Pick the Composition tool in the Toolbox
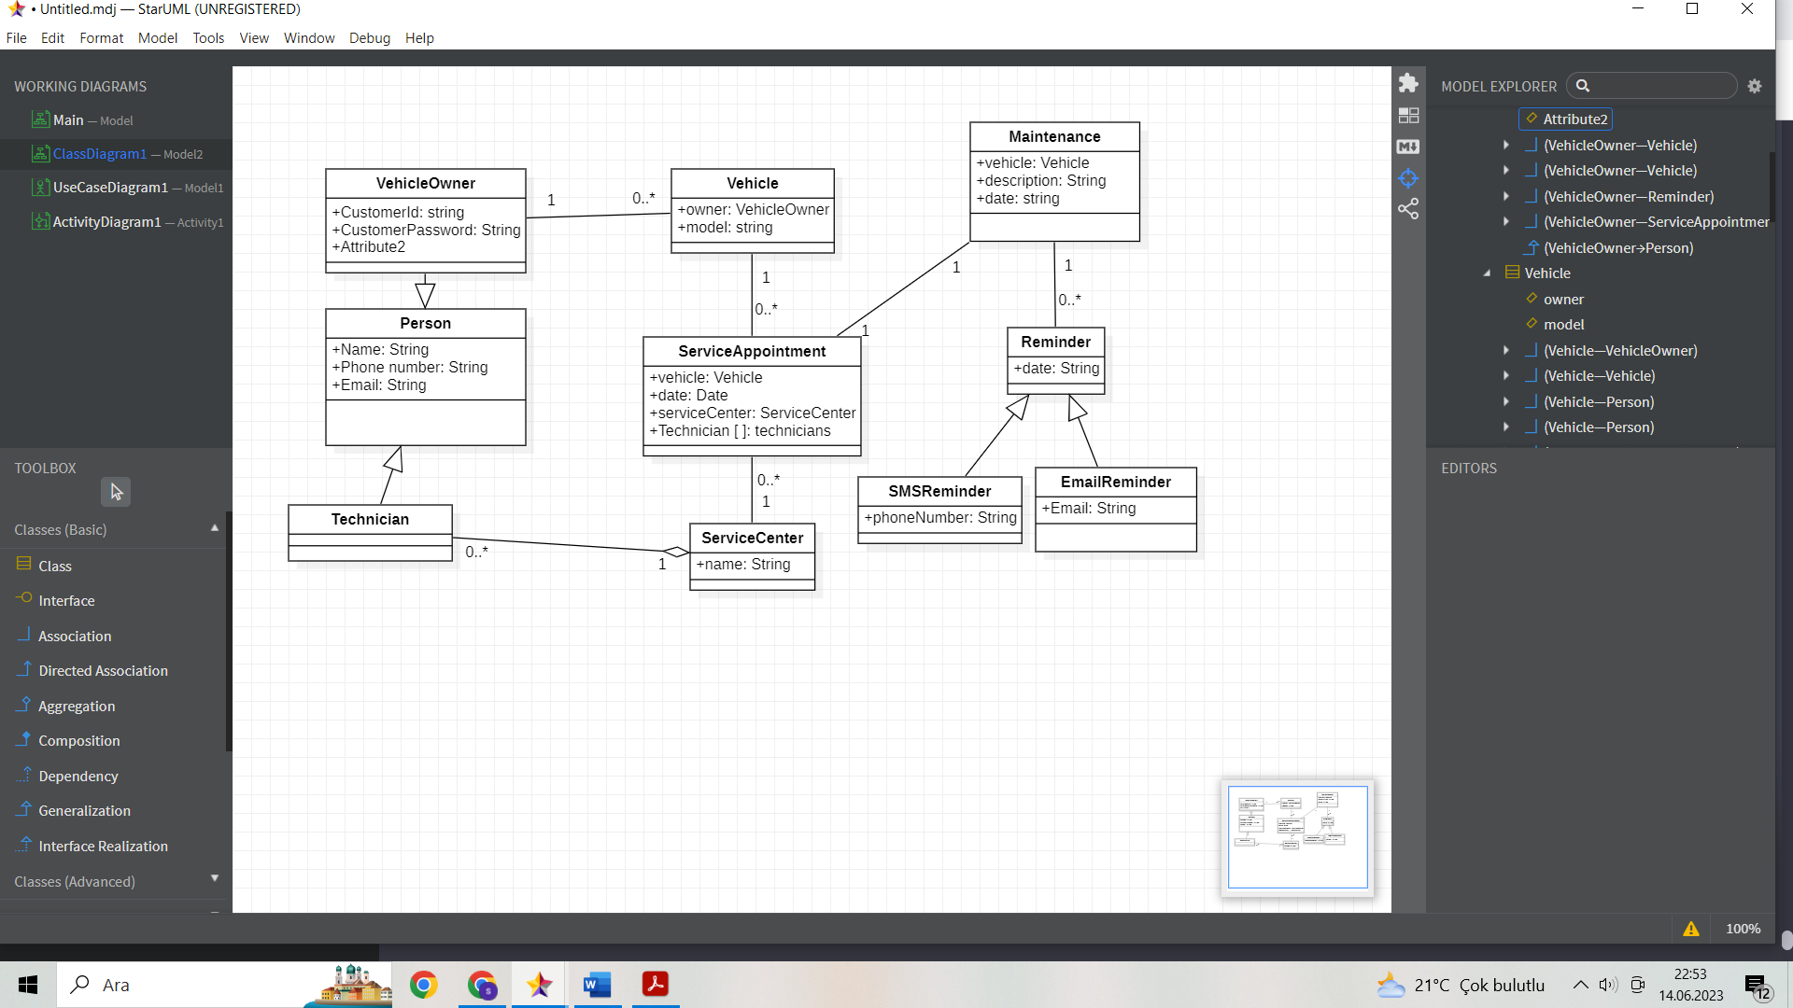 pos(78,740)
